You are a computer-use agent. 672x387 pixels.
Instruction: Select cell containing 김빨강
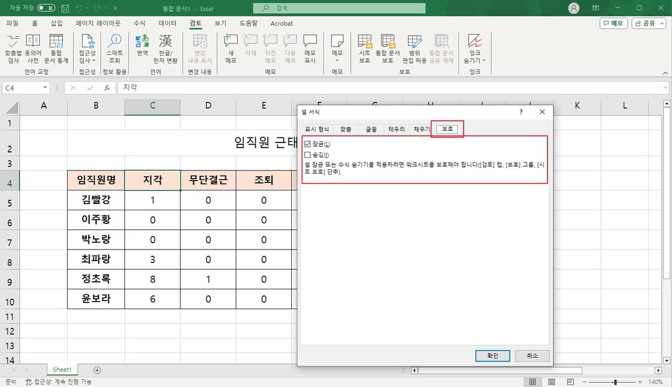(x=96, y=200)
